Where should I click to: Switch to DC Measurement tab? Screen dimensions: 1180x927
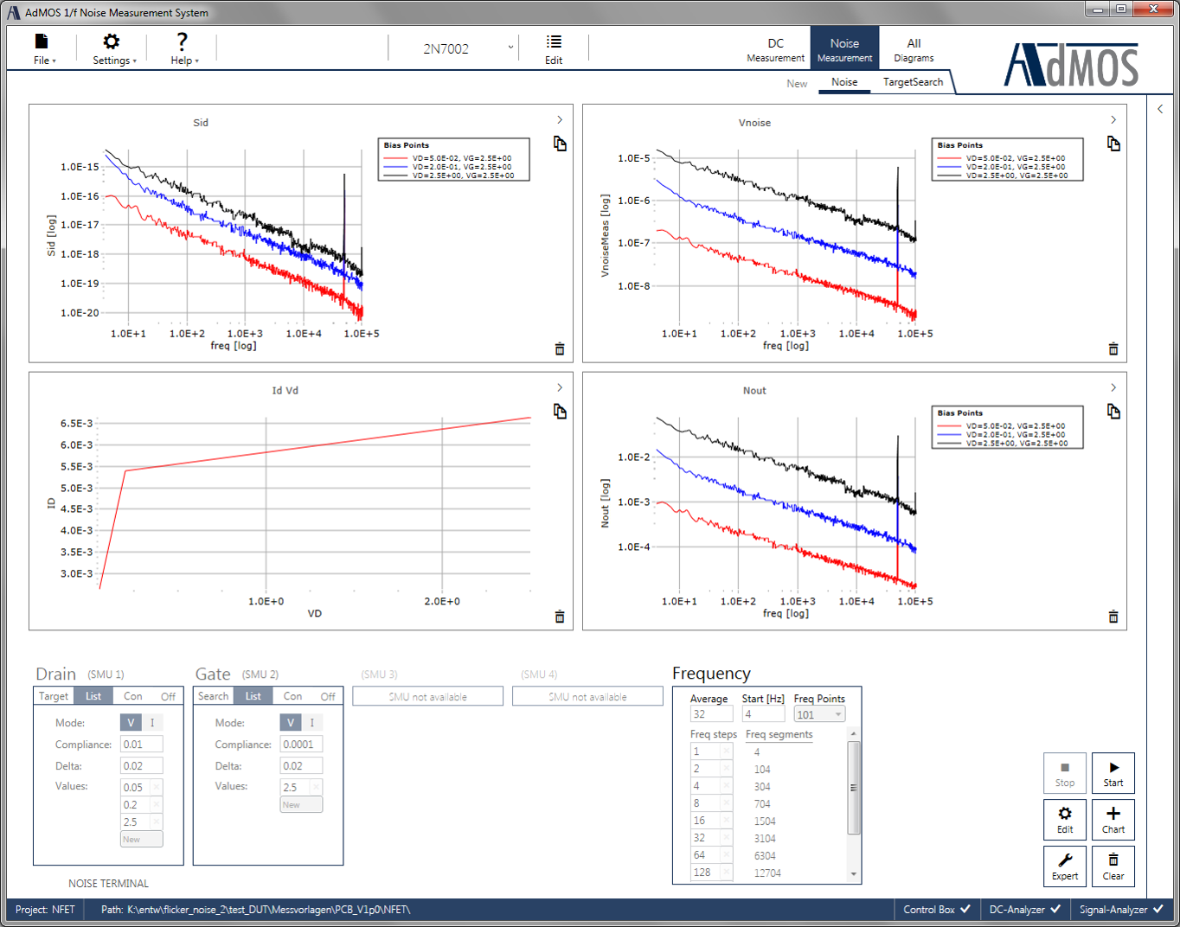776,49
